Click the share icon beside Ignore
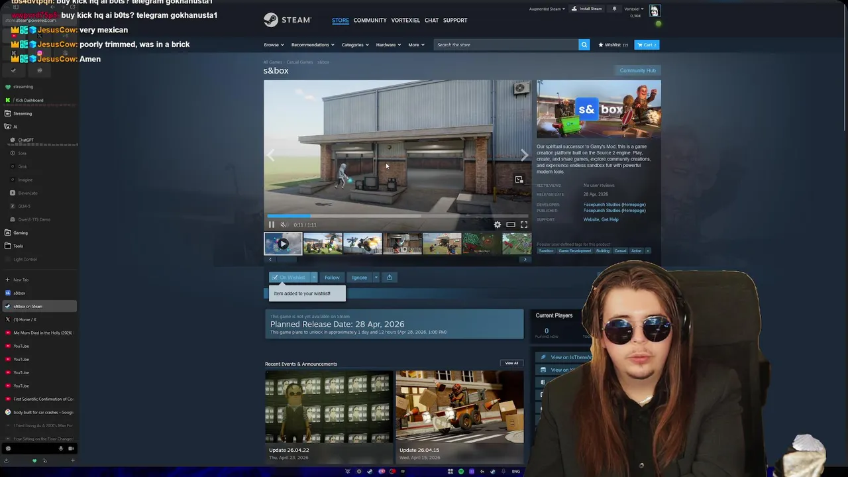Screen dimensions: 848x477 (x=389, y=278)
